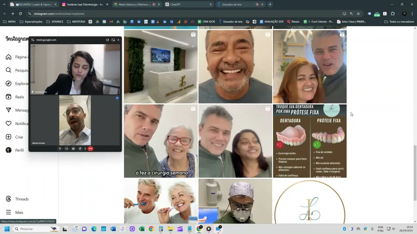Open the Chrome extensions puzzle icon
This screenshot has width=417, height=234.
[x=393, y=14]
